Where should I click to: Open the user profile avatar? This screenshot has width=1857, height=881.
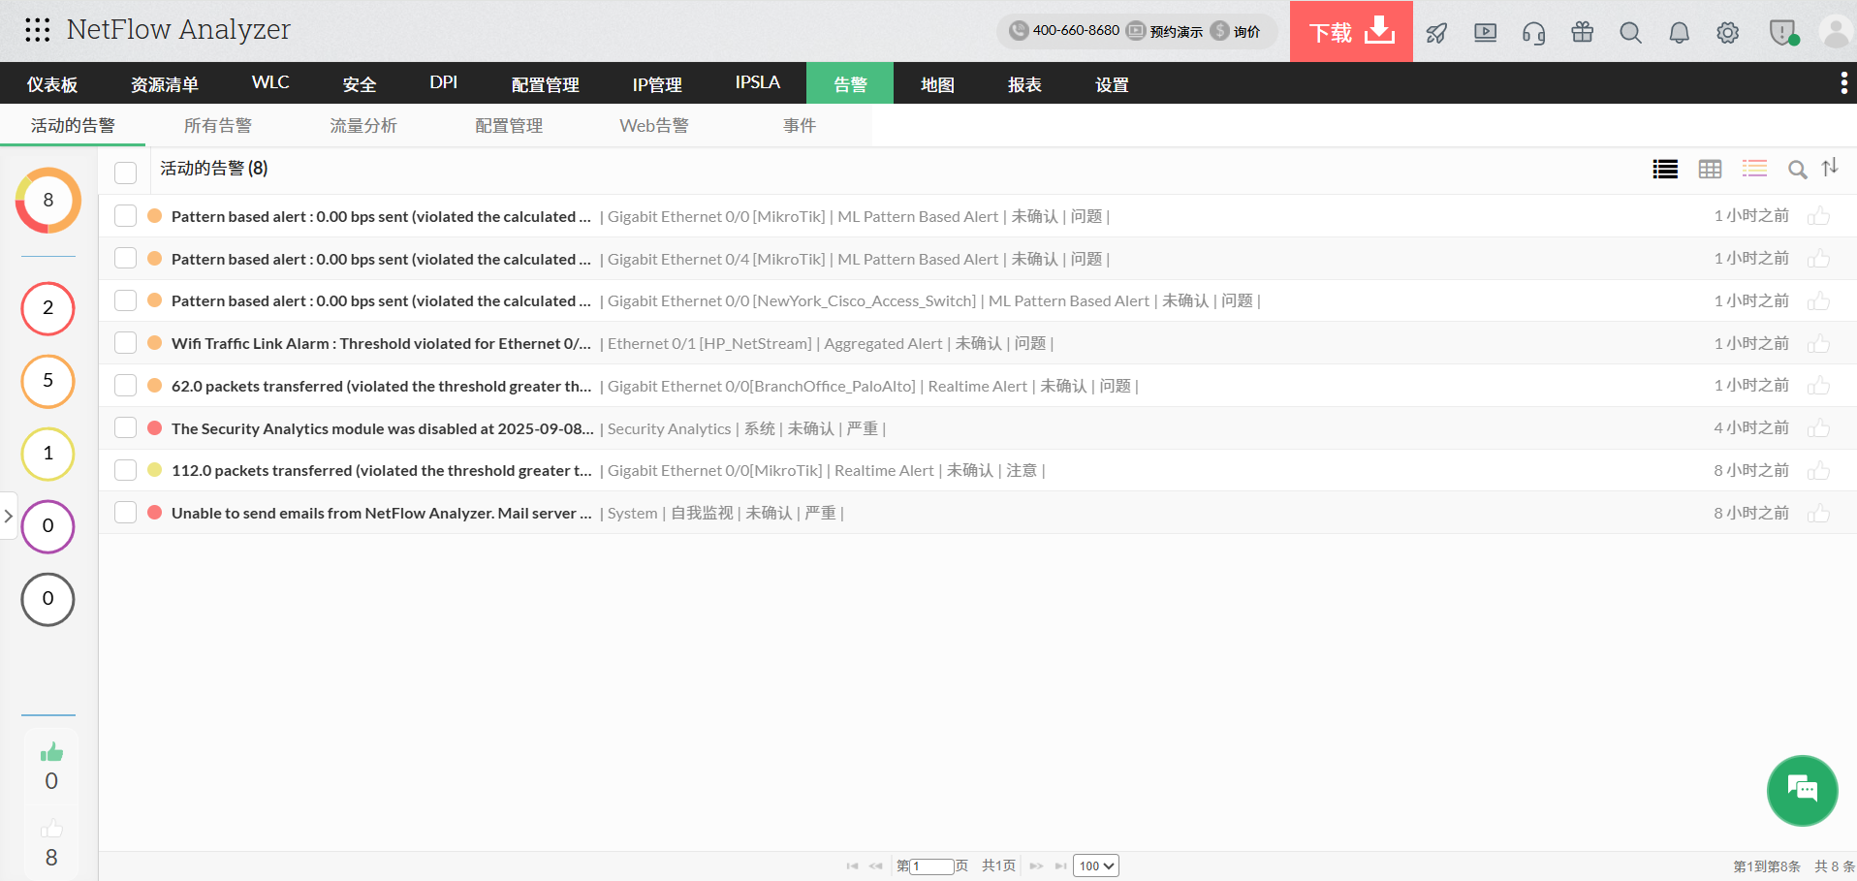tap(1836, 32)
